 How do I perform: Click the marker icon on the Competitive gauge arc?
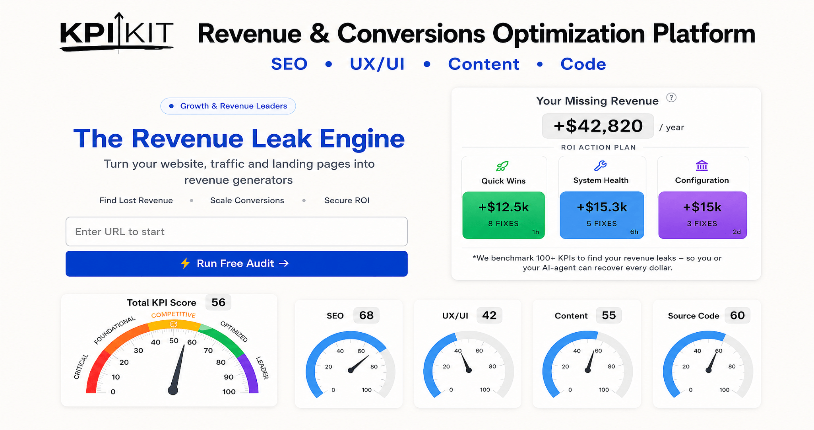click(x=174, y=324)
